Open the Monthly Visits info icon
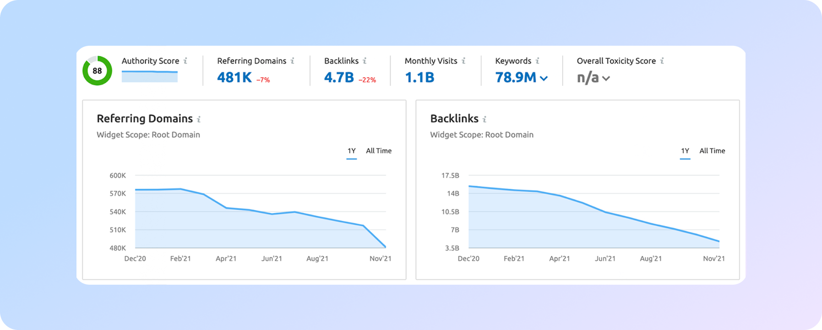Image resolution: width=822 pixels, height=330 pixels. 463,61
